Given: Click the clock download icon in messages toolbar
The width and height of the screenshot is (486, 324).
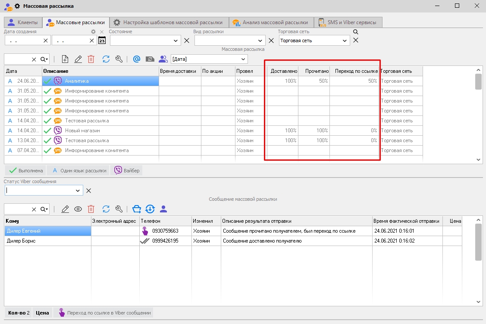Looking at the screenshot, I should (150, 209).
